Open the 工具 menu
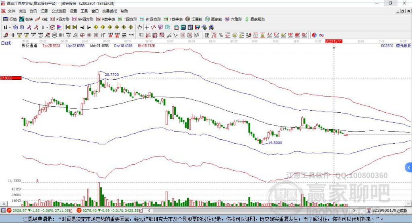This screenshot has height=223, width=412. (84, 11)
